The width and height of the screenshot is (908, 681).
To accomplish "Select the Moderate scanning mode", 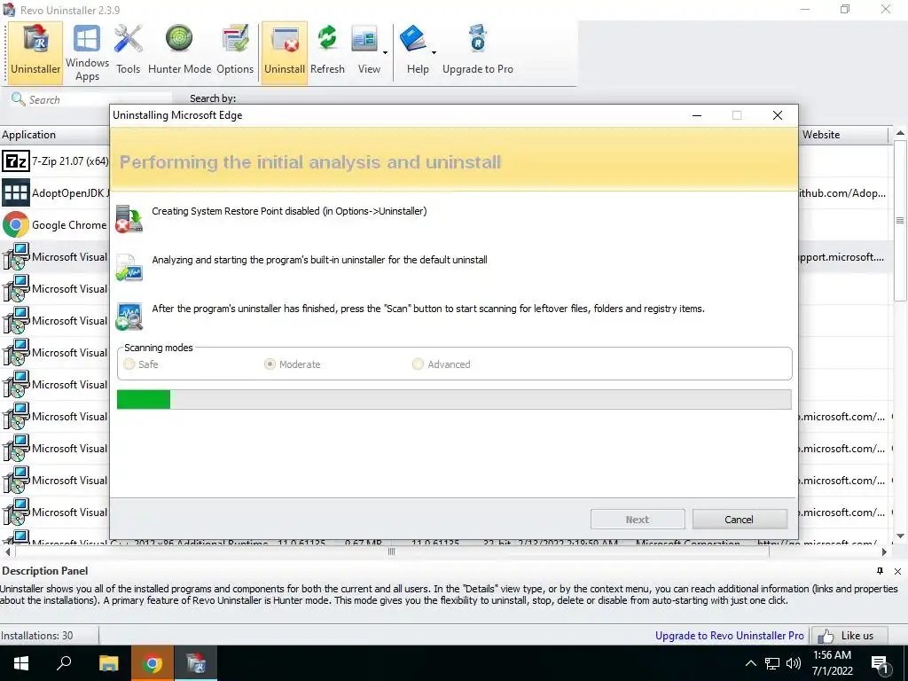I will (x=292, y=364).
